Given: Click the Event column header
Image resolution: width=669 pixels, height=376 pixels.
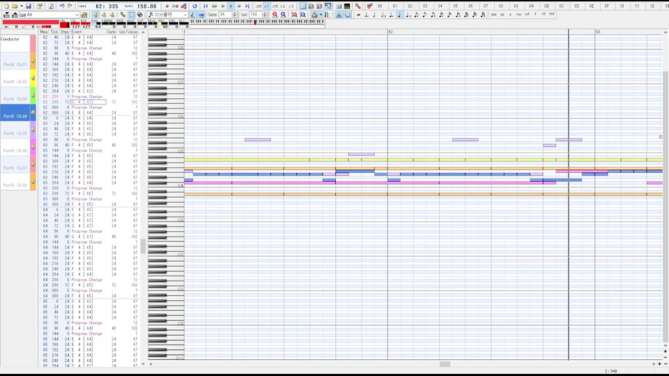Looking at the screenshot, I should [88, 32].
